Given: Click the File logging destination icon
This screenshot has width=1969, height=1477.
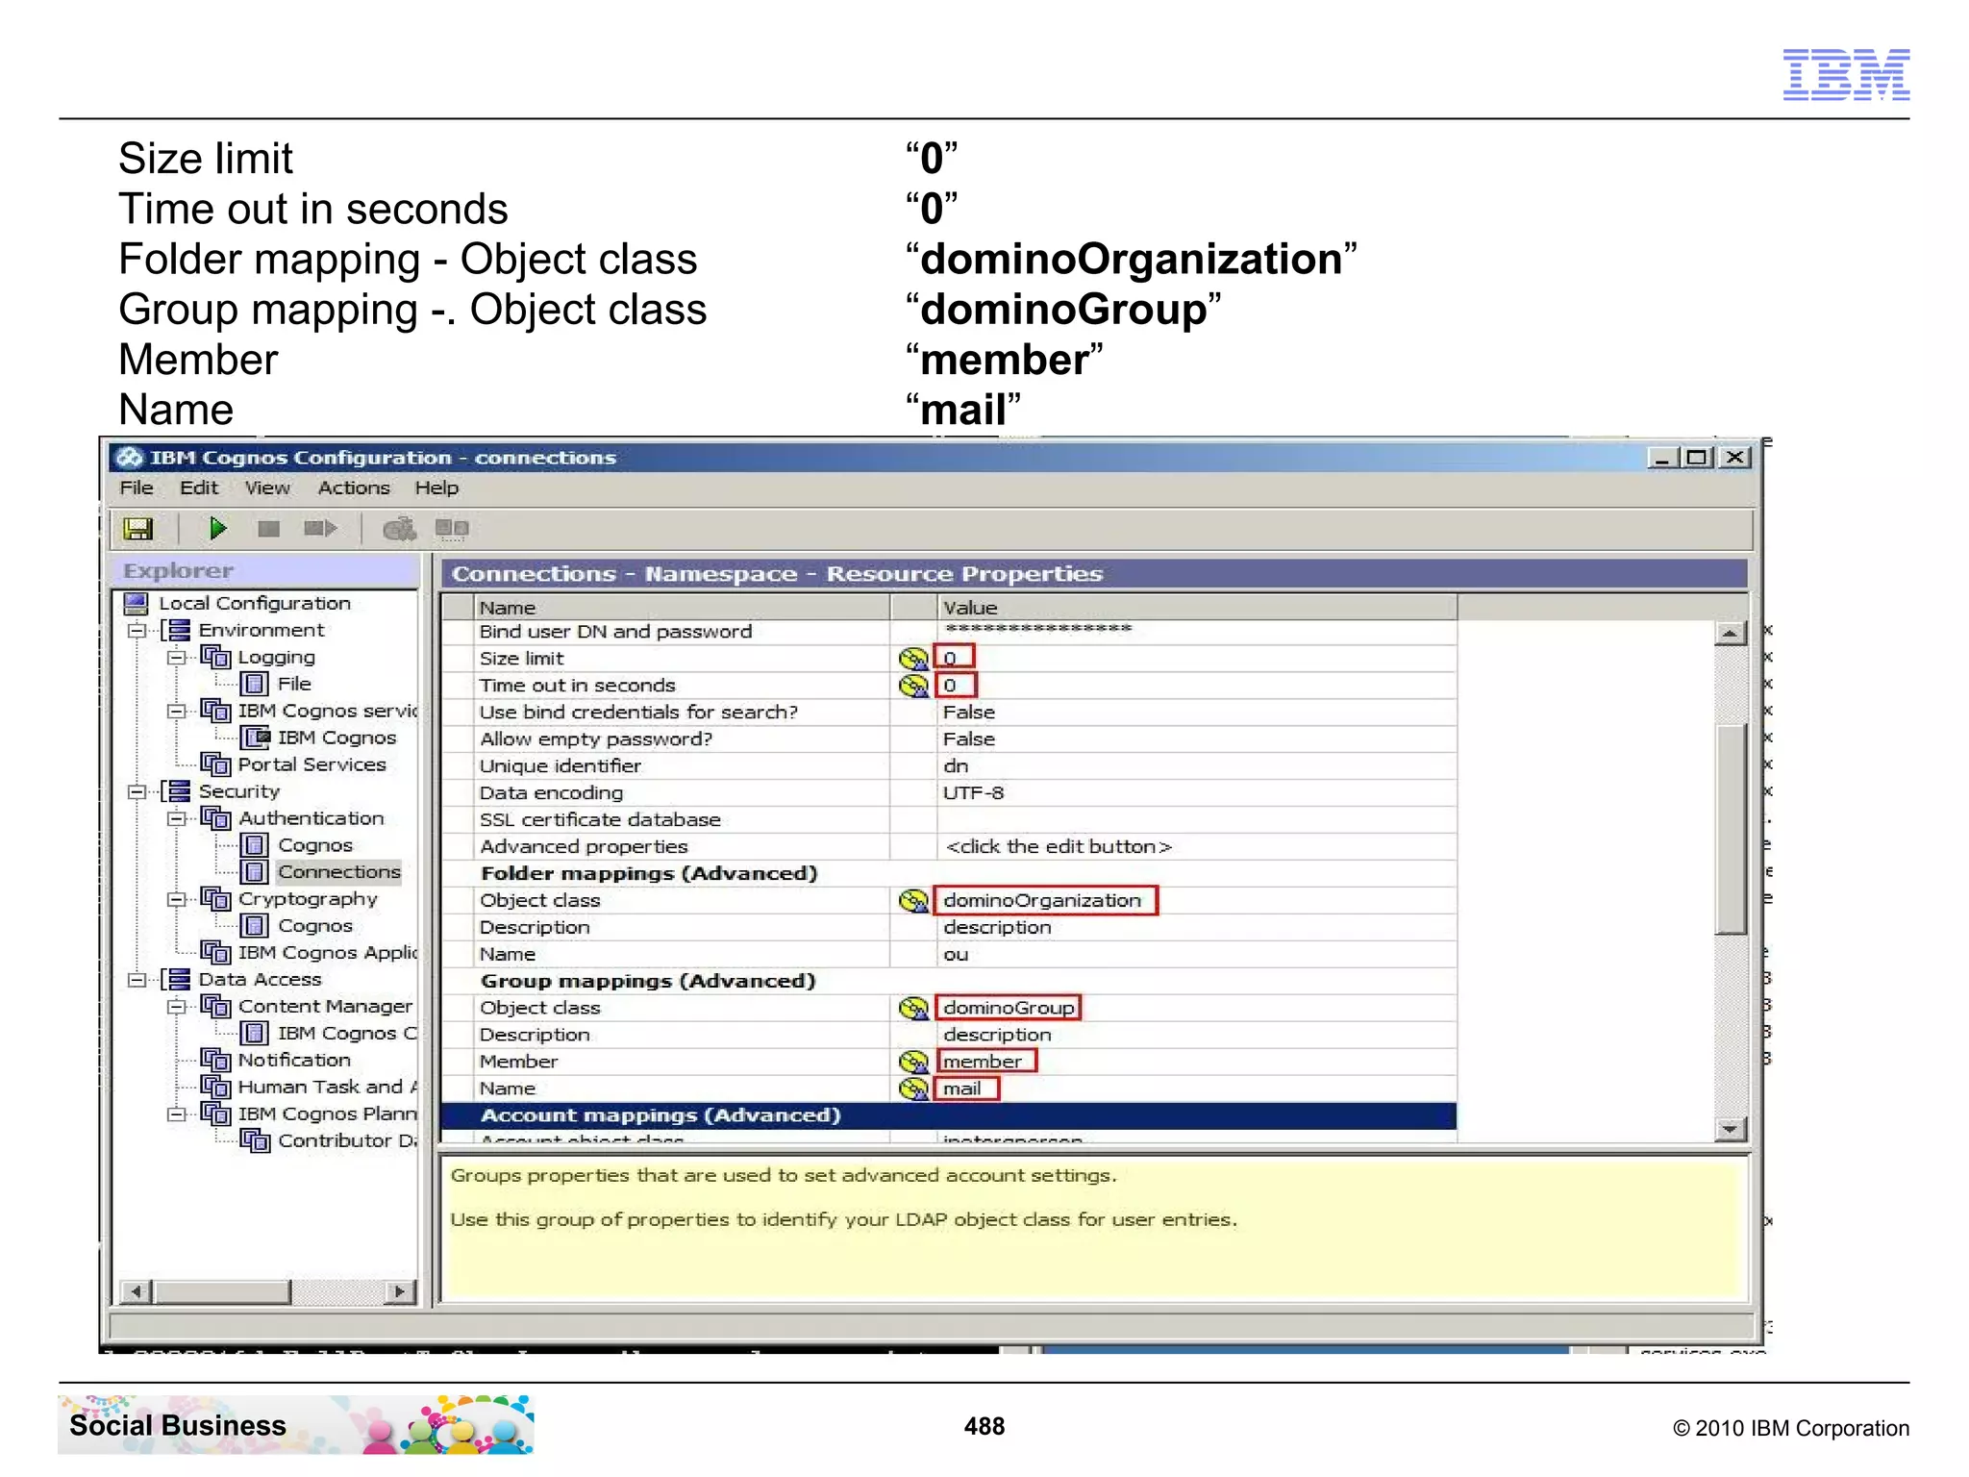Looking at the screenshot, I should click(255, 684).
